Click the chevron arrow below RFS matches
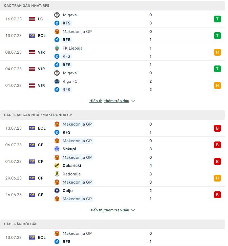This screenshot has width=228, height=246. click(133, 101)
